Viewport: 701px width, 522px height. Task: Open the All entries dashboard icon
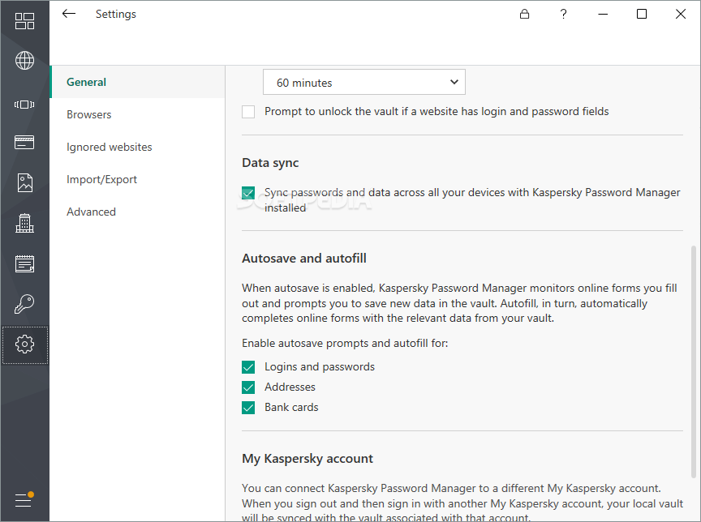click(x=24, y=21)
